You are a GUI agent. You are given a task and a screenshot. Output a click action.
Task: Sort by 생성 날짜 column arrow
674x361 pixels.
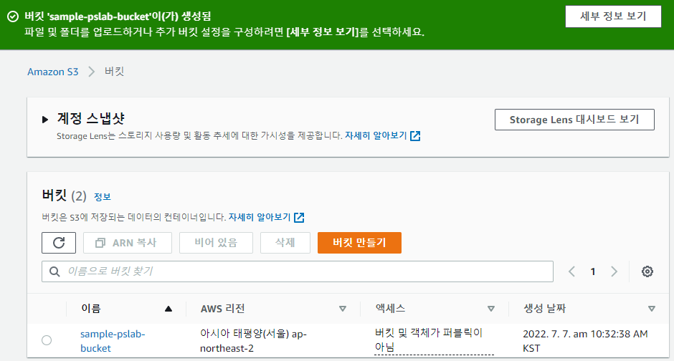(652, 309)
